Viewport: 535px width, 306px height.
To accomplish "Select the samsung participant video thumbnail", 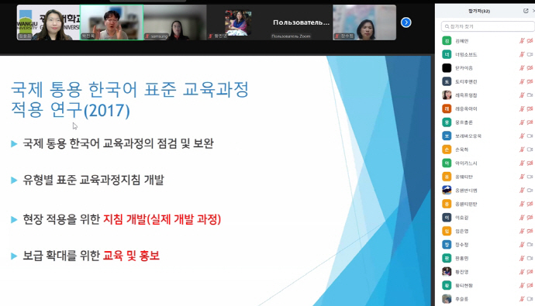I will click(x=175, y=22).
